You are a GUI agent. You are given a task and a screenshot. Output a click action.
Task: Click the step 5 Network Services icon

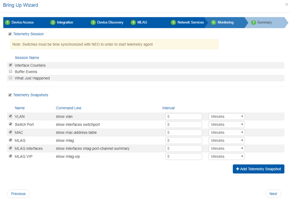pos(173,22)
